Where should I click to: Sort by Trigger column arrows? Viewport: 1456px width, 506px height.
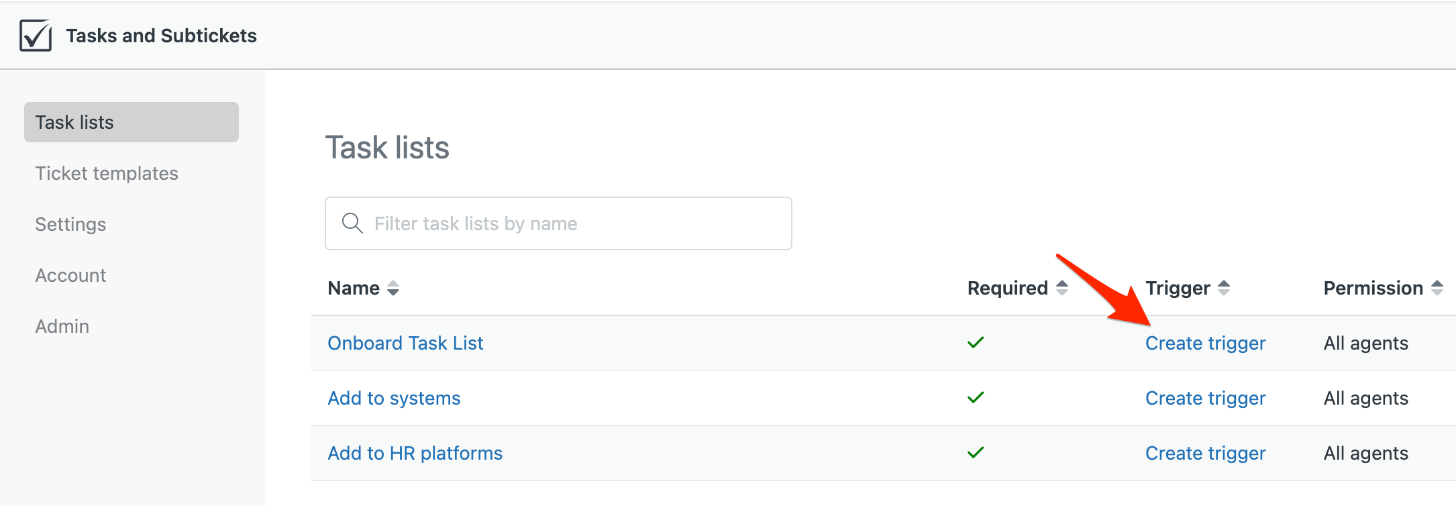click(x=1224, y=288)
